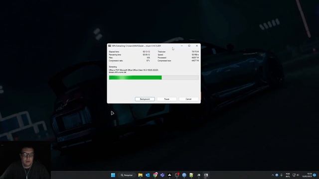319x179 pixels.
Task: Open Google Chrome from the taskbar
Action: [x=155, y=175]
